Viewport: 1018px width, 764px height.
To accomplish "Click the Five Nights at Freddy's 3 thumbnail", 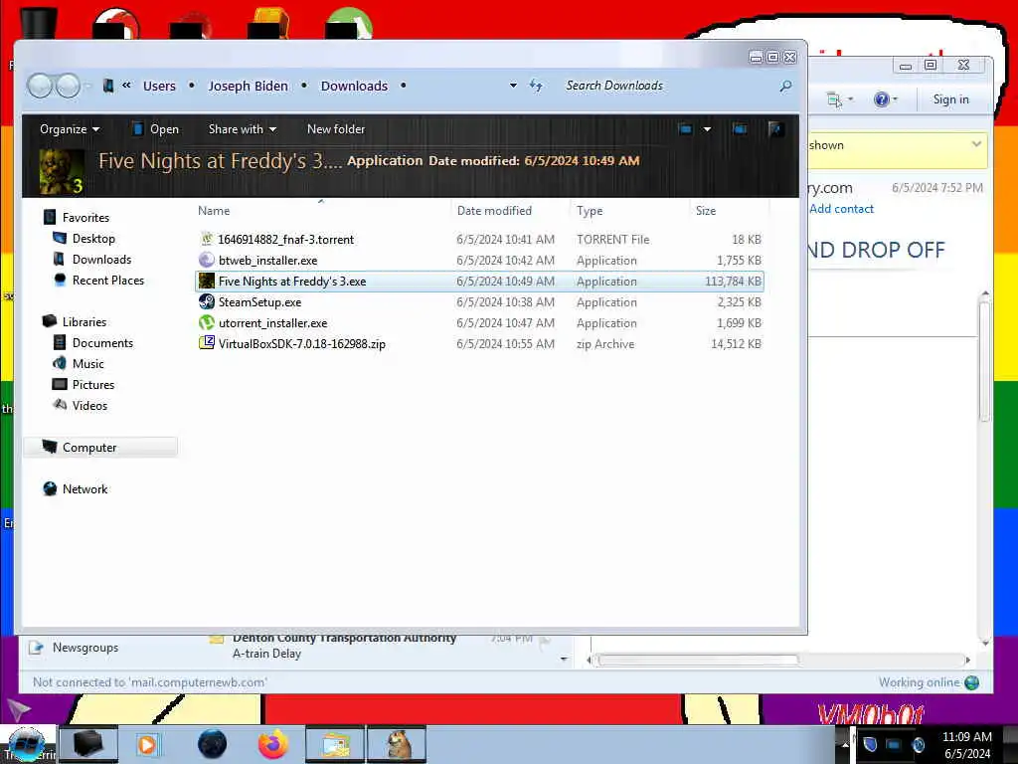I will coord(62,172).
